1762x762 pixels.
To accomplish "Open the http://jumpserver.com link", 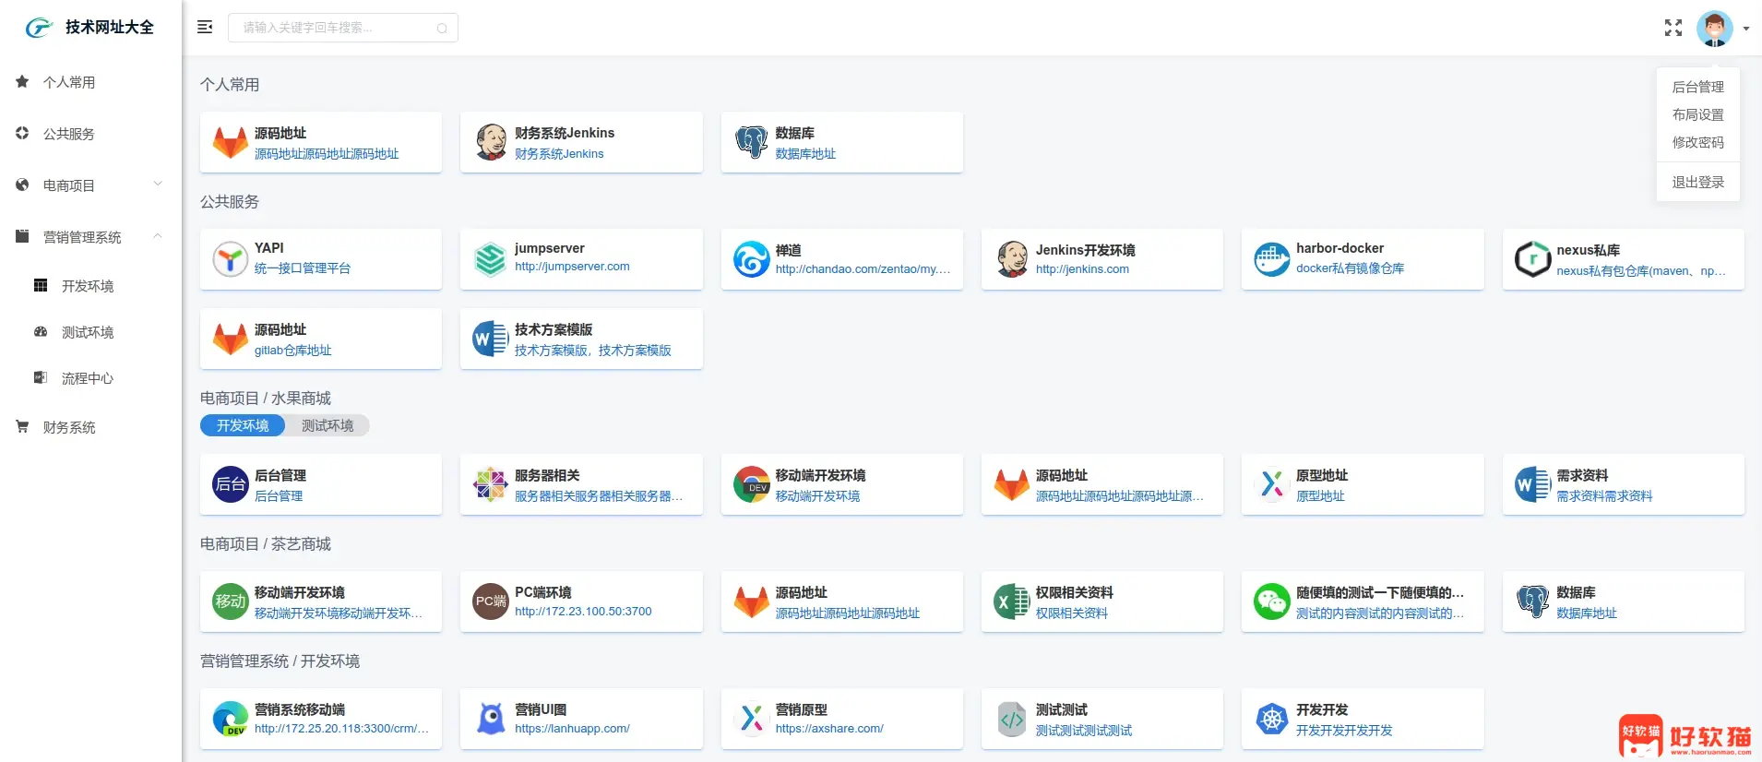I will (x=572, y=267).
